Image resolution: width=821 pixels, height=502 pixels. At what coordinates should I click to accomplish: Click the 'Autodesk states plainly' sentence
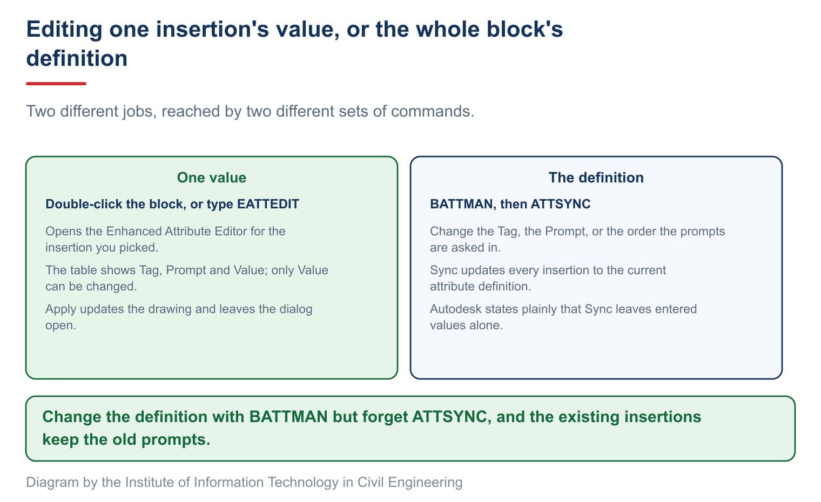(563, 317)
